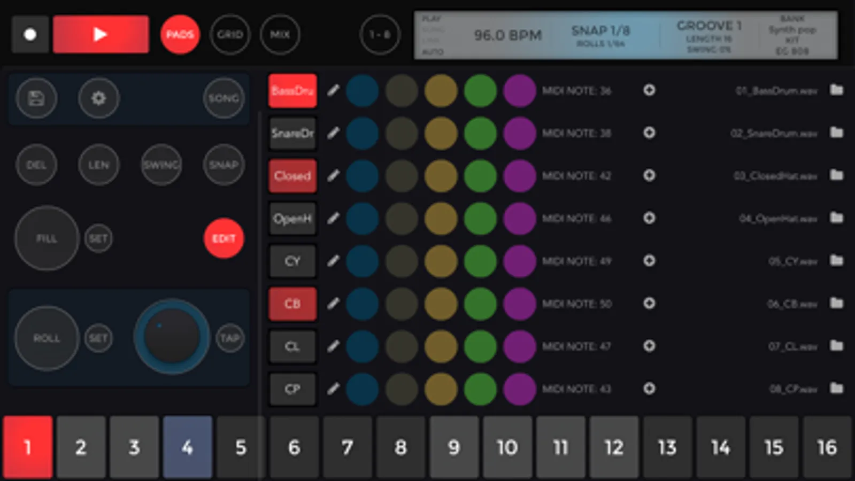Browse sample folder for 02_SnareDrum.wav

click(x=837, y=133)
